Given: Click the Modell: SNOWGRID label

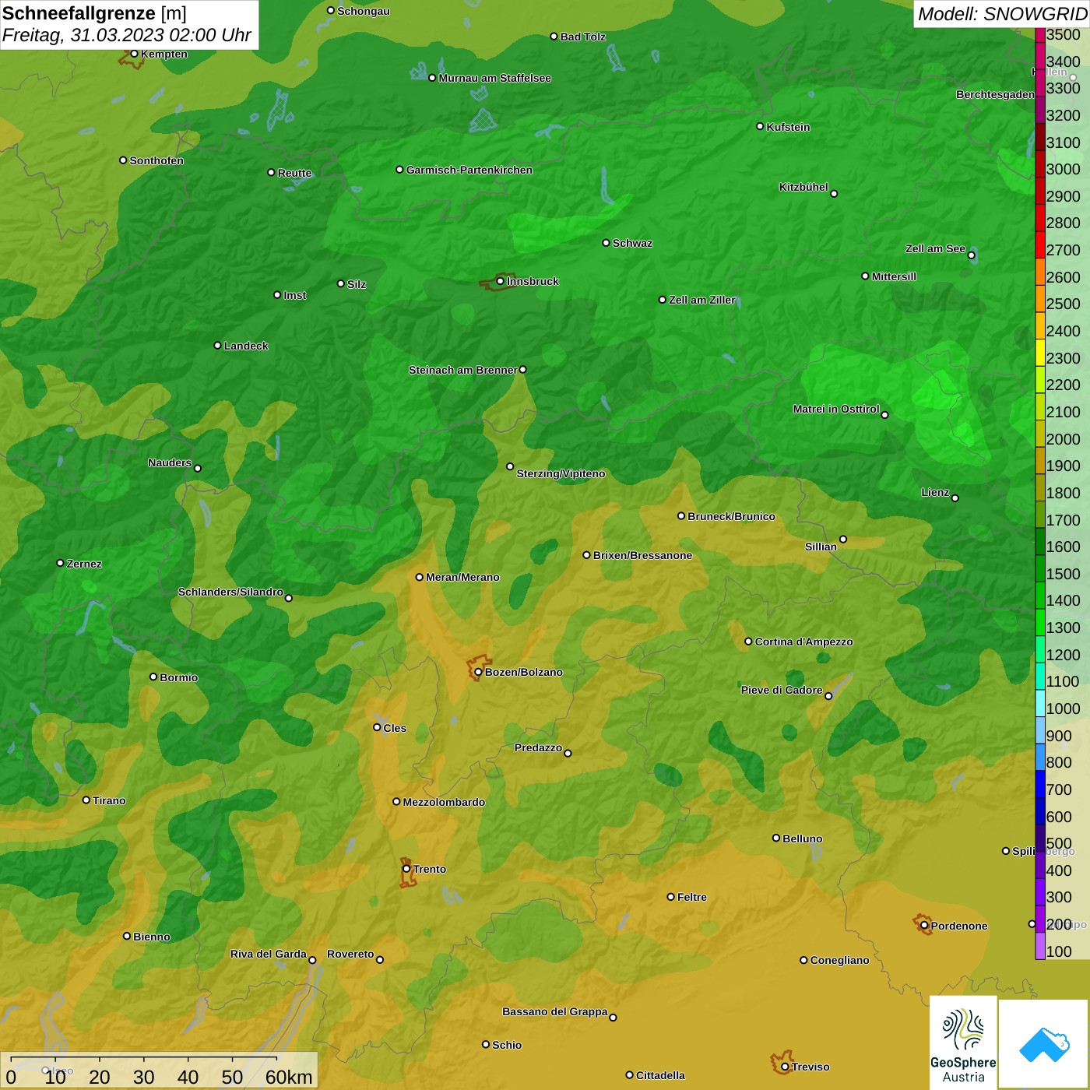Looking at the screenshot, I should [1002, 14].
